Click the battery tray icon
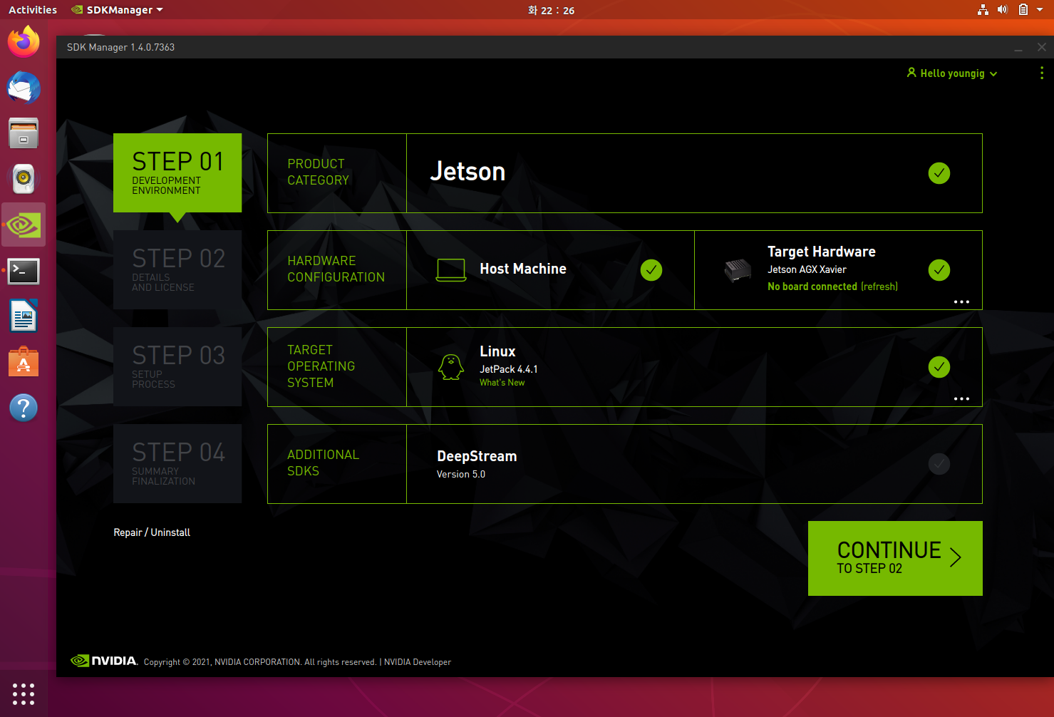Viewport: 1054px width, 717px height. click(x=1023, y=10)
